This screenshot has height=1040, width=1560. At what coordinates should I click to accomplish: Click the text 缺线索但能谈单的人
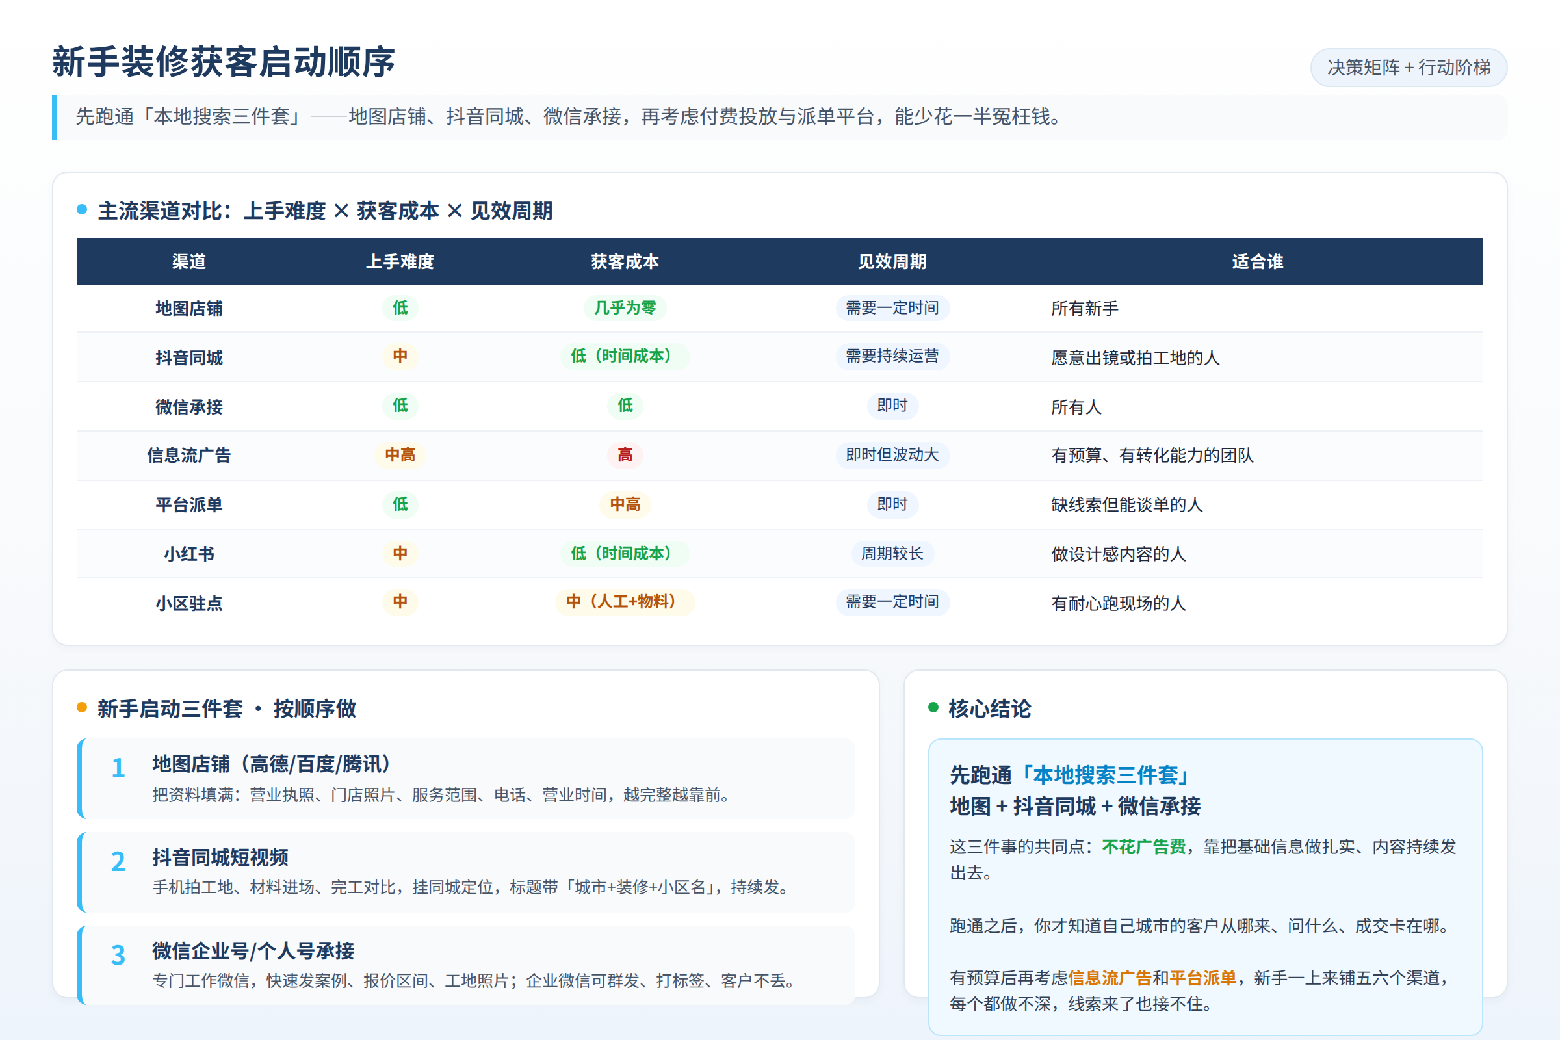click(1127, 505)
